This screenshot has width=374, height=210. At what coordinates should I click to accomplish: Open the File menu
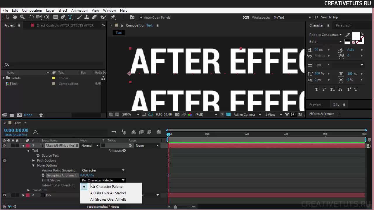point(5,10)
